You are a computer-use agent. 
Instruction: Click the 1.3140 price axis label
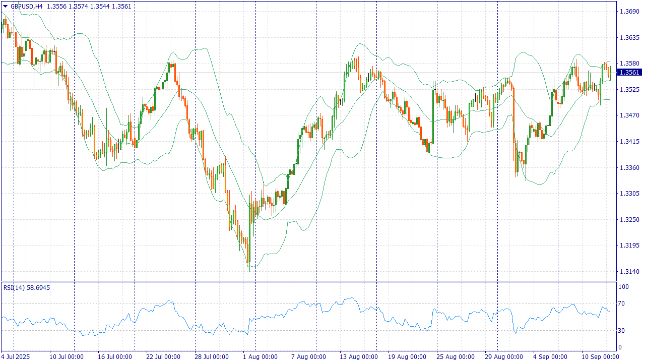pyautogui.click(x=629, y=272)
